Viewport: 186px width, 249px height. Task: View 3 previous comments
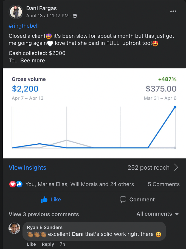coord(44,214)
